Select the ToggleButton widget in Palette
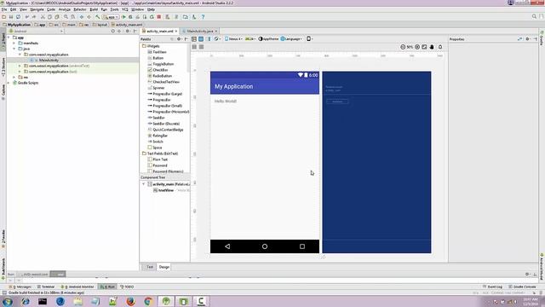The width and height of the screenshot is (545, 307). pos(161,64)
